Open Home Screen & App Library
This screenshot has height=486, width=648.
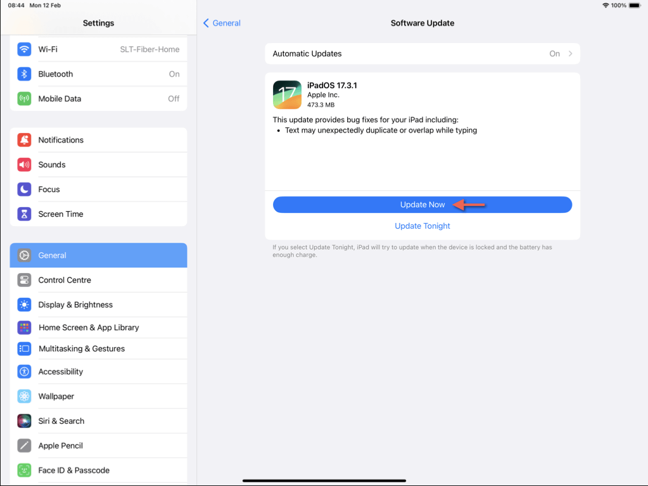click(x=89, y=328)
